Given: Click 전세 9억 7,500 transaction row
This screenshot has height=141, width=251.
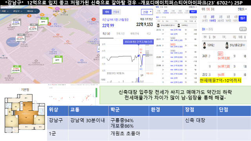Looking at the screenshot, I should pyautogui.click(x=224, y=67).
